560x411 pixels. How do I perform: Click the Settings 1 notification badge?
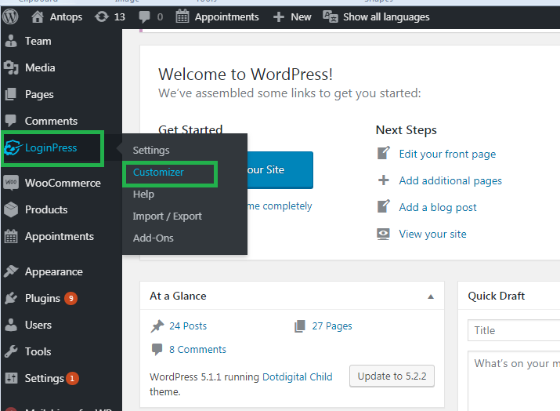coord(72,378)
